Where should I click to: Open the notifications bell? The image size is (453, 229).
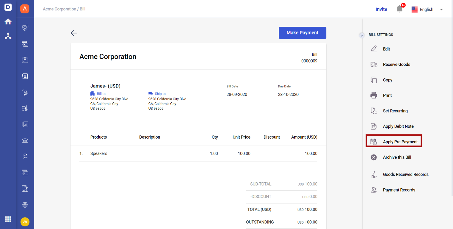(x=400, y=9)
